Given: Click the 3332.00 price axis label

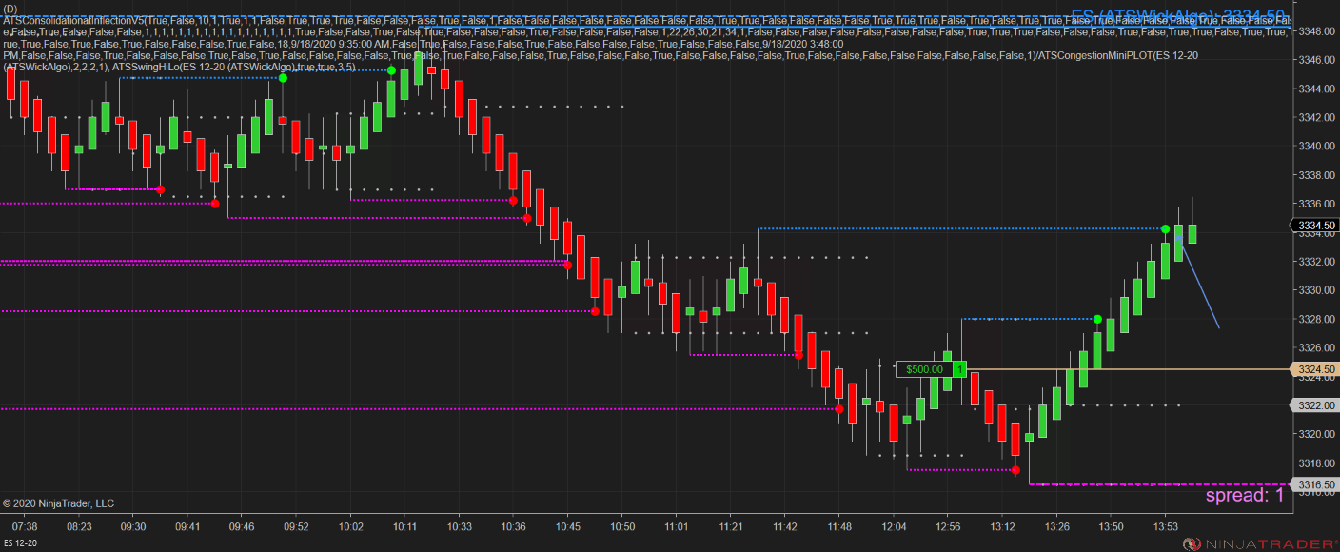Looking at the screenshot, I should click(1318, 262).
